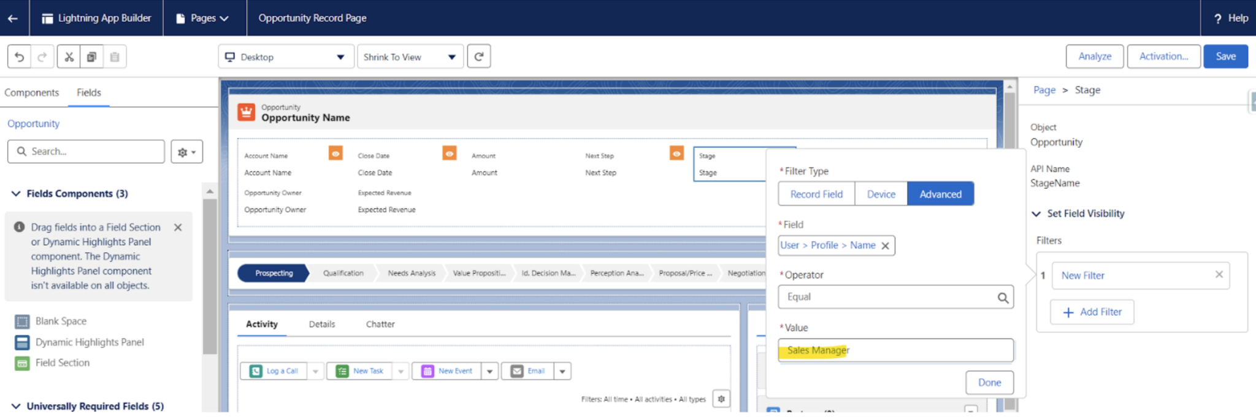The width and height of the screenshot is (1256, 417).
Task: Click the cut scissors icon
Action: (x=69, y=57)
